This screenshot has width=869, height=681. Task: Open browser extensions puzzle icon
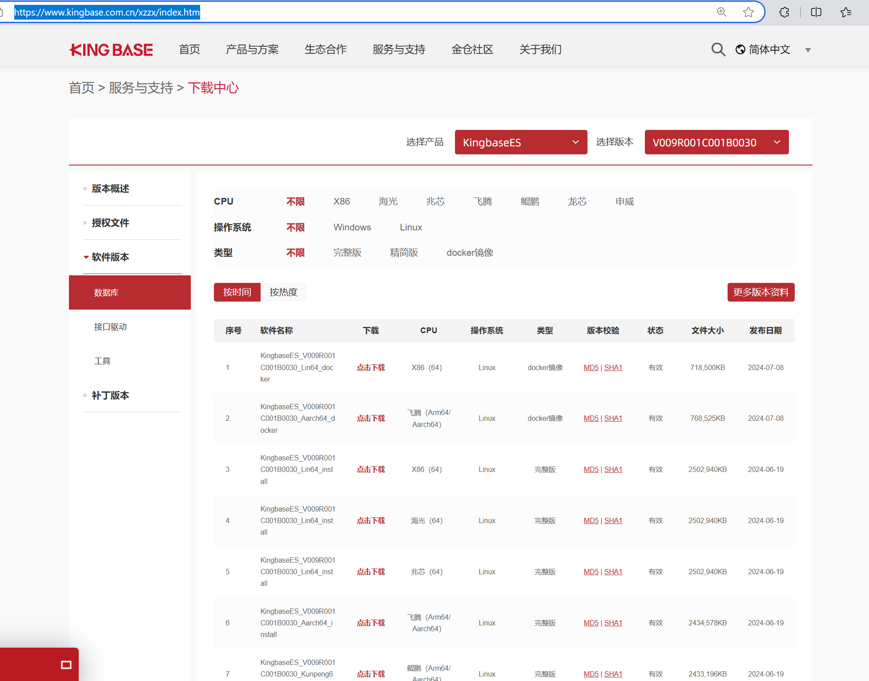tap(784, 12)
